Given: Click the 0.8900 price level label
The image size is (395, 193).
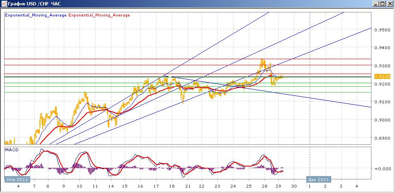Looking at the screenshot, I should pos(382,138).
